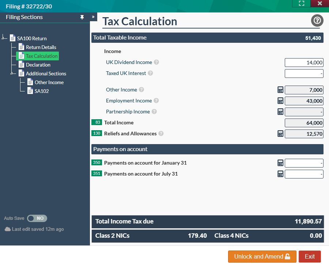Viewport: 329px width, 267px height.
Task: Open calculator for Payments on account January 31
Action: tap(280, 163)
